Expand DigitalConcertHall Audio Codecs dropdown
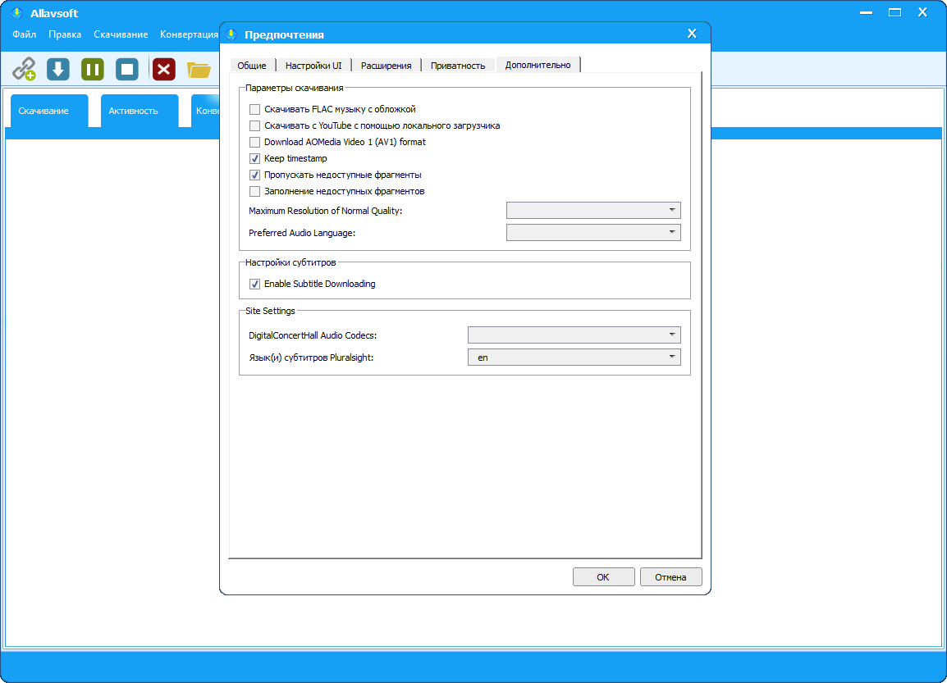 tap(574, 335)
